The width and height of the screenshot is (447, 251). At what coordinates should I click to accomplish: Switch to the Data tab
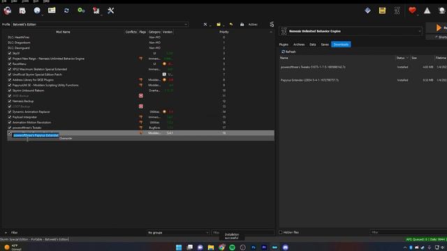(x=313, y=45)
